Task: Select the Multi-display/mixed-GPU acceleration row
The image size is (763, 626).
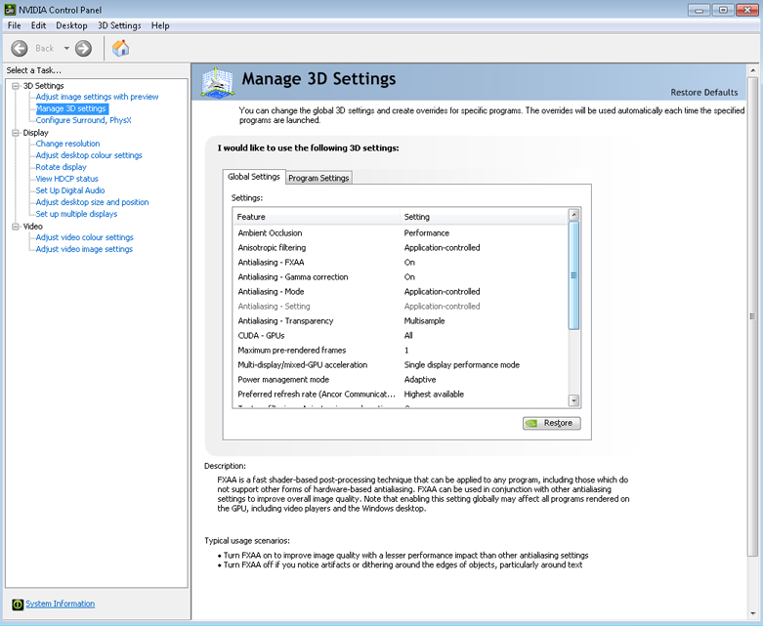Action: click(400, 365)
